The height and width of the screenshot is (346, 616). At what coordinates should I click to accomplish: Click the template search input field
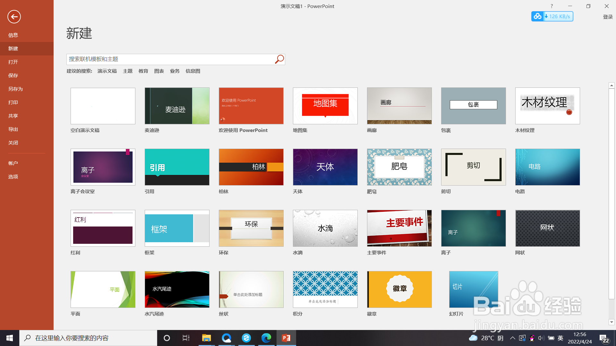coord(170,59)
